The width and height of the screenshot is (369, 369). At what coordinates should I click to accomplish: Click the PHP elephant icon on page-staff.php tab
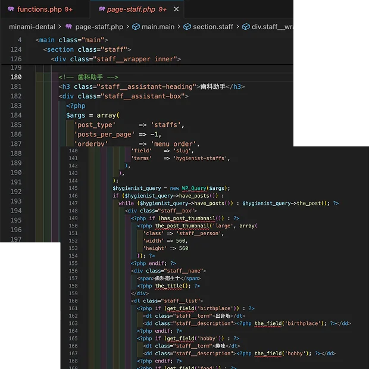click(x=102, y=9)
